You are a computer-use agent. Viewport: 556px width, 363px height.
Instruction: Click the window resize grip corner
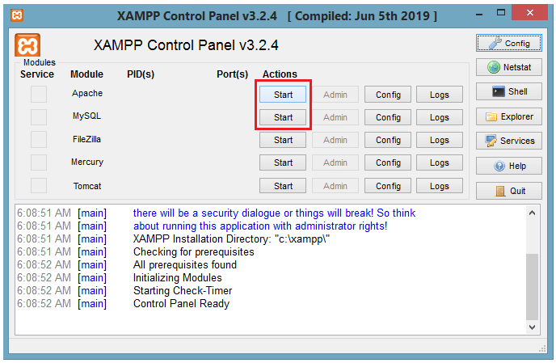point(542,349)
